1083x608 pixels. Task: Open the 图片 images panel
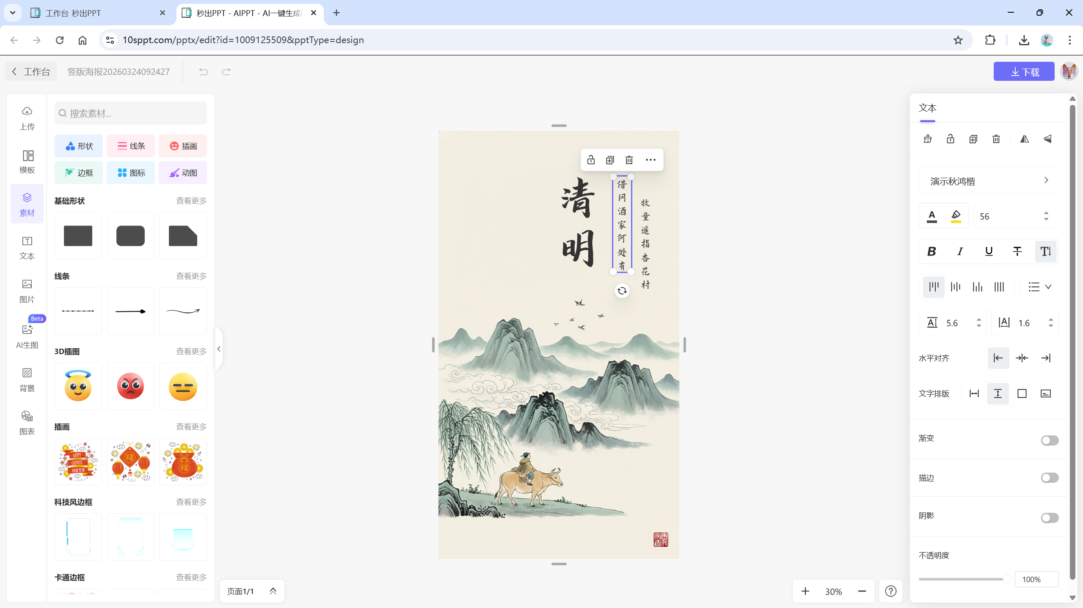tap(27, 291)
